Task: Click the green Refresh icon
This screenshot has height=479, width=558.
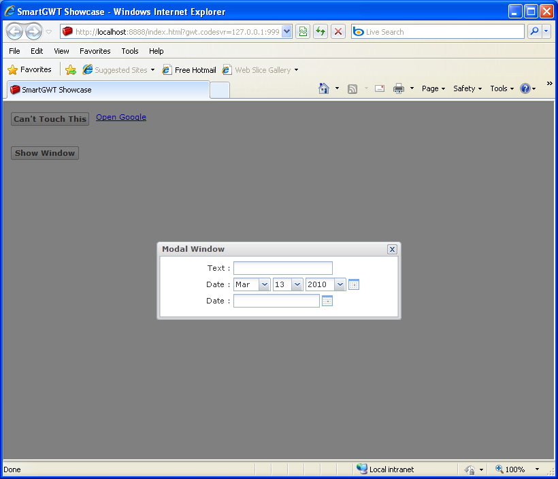Action: click(321, 32)
